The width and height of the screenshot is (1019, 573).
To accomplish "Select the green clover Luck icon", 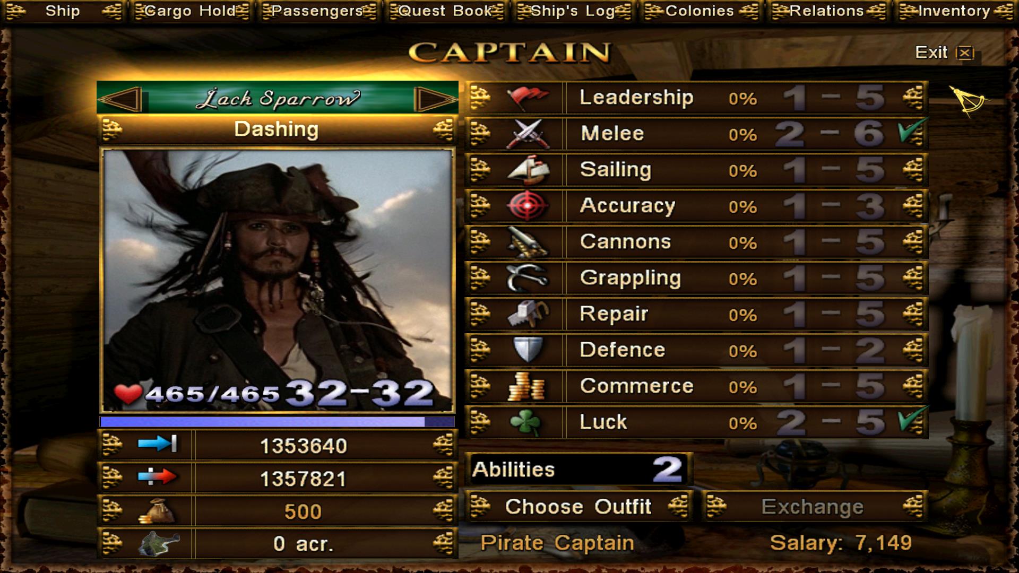I will [x=525, y=422].
